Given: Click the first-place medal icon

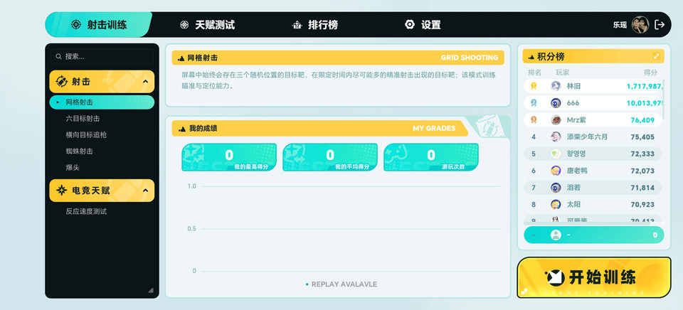Looking at the screenshot, I should (x=534, y=86).
